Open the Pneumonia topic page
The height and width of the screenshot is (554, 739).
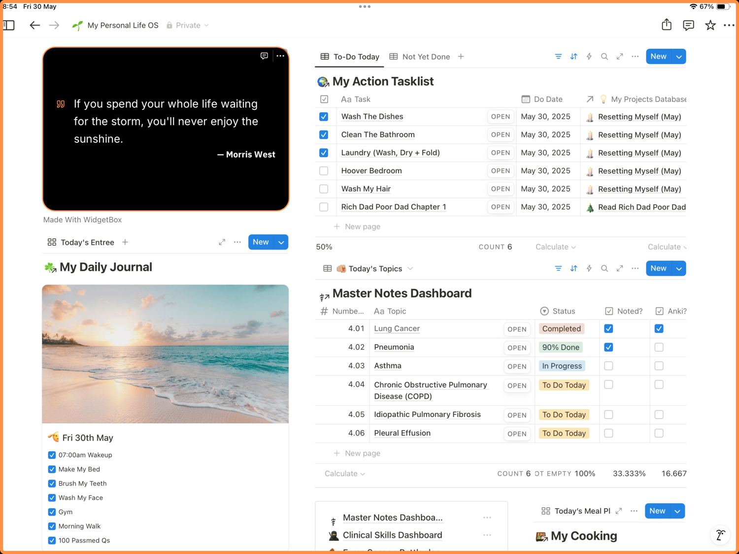click(394, 347)
